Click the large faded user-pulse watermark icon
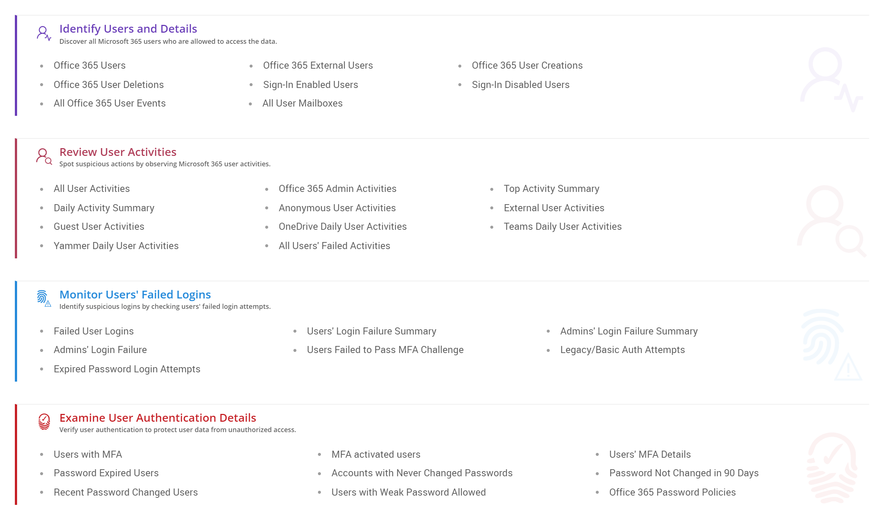Screen dimensions: 884x516 pos(831,79)
